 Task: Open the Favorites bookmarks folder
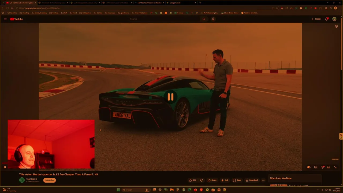pos(12,13)
